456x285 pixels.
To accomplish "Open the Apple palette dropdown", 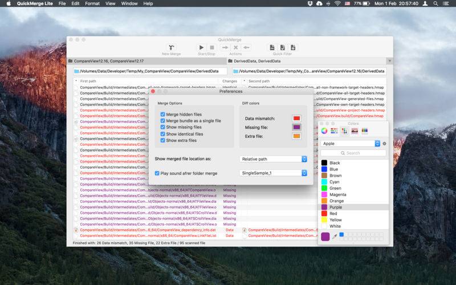I will [x=351, y=144].
